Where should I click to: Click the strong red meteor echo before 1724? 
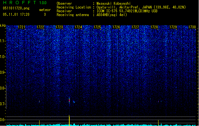point(69,100)
